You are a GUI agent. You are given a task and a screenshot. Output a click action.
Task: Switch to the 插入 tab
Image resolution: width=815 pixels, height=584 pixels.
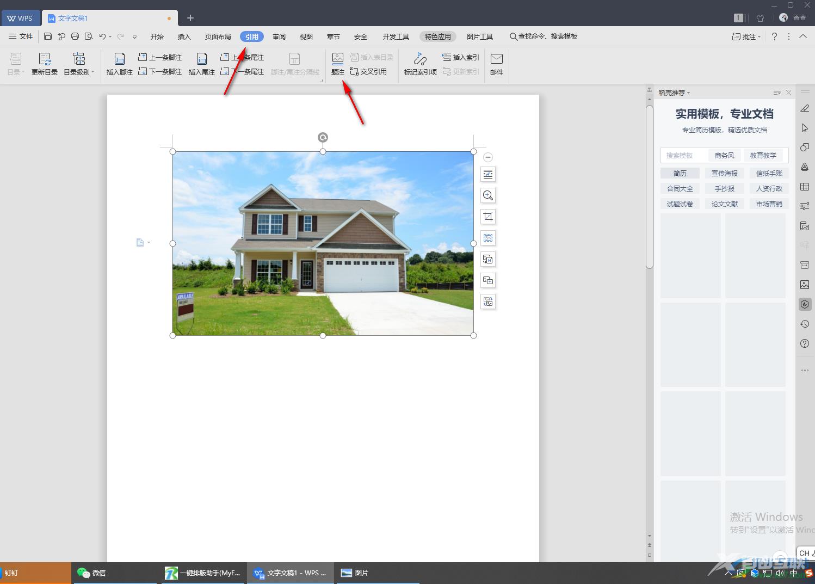[184, 36]
